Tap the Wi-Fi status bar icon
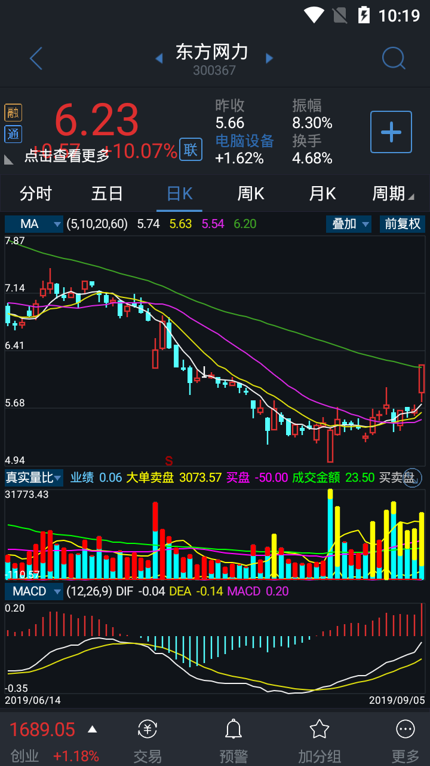This screenshot has height=766, width=430. coord(314,14)
